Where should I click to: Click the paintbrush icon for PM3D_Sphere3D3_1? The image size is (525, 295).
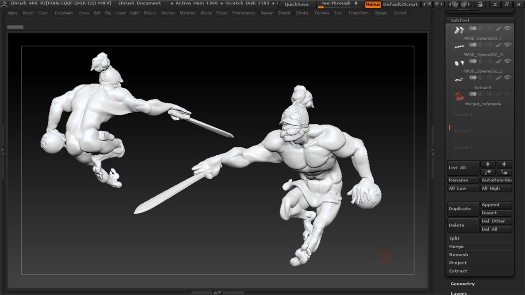click(498, 29)
